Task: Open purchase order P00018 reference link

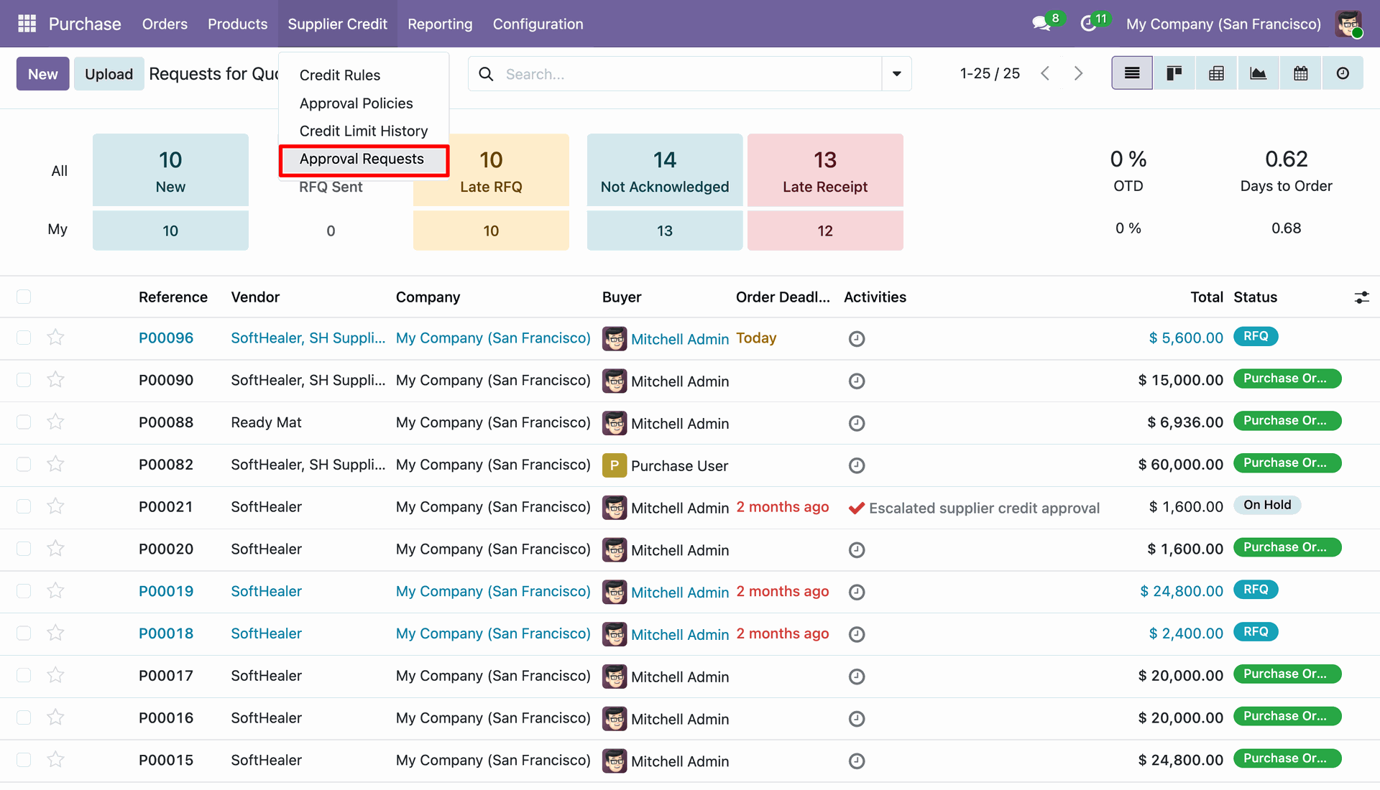Action: (x=166, y=633)
